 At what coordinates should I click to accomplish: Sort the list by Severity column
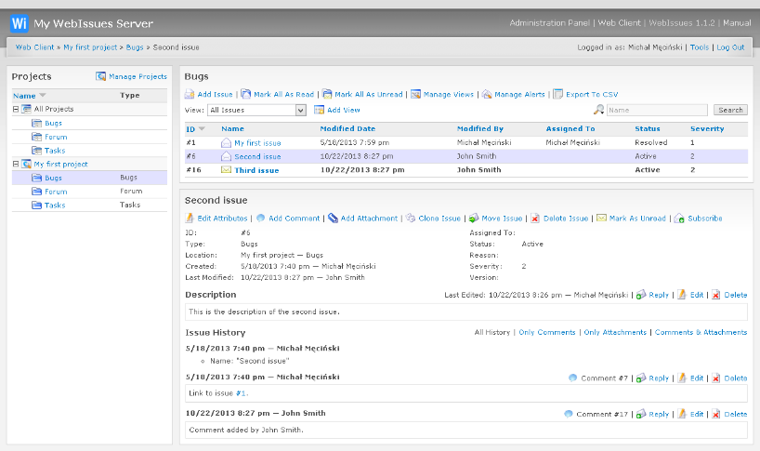707,128
